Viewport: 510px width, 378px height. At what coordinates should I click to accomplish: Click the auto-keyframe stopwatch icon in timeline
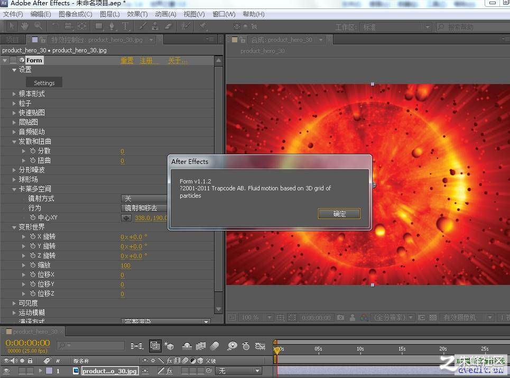tap(246, 346)
